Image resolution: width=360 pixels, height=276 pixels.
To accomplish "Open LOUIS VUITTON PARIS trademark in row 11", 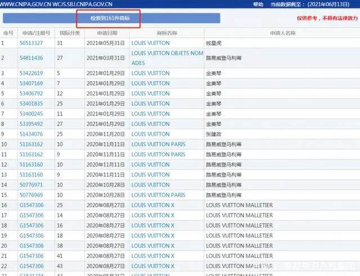I will (x=159, y=154).
